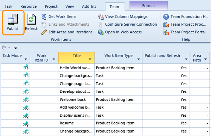Select the 'Resume' title cell

pyautogui.click(x=76, y=123)
